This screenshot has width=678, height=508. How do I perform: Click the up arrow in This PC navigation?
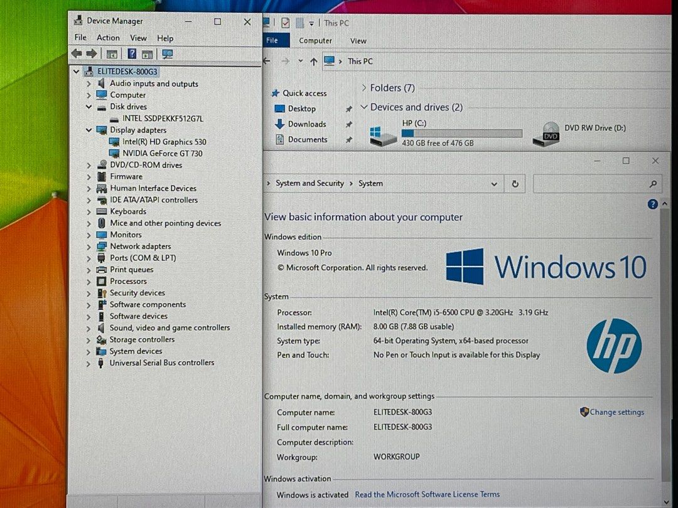coord(313,61)
